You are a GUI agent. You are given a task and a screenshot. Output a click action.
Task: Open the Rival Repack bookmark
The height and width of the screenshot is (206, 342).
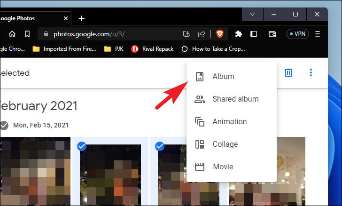[152, 49]
